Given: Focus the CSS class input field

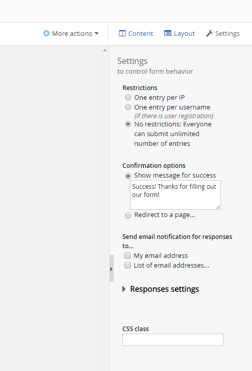Looking at the screenshot, I should 173,340.
